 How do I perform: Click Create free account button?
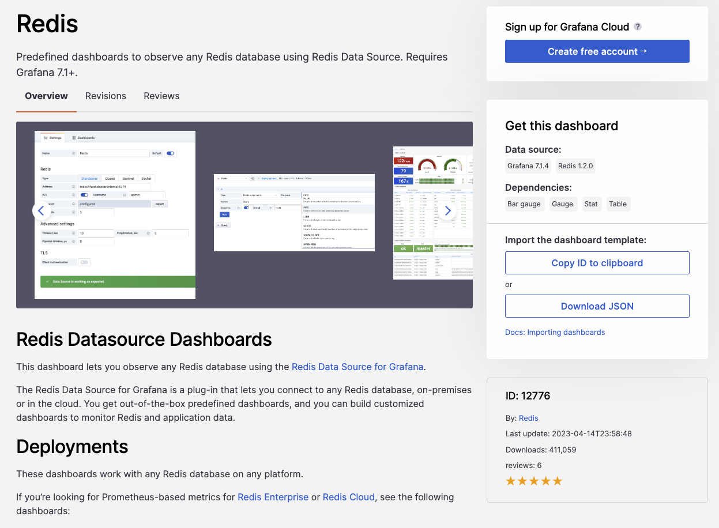point(597,51)
